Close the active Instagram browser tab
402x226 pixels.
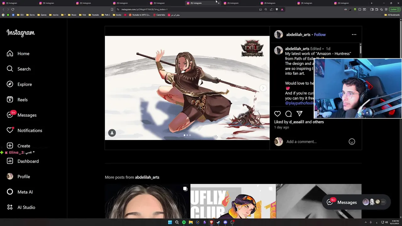[219, 3]
